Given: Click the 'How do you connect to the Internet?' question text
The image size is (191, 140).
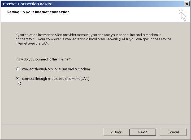Looking at the screenshot, I should 43,59.
